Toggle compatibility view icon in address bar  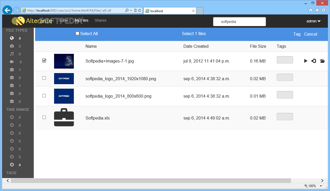(x=135, y=11)
